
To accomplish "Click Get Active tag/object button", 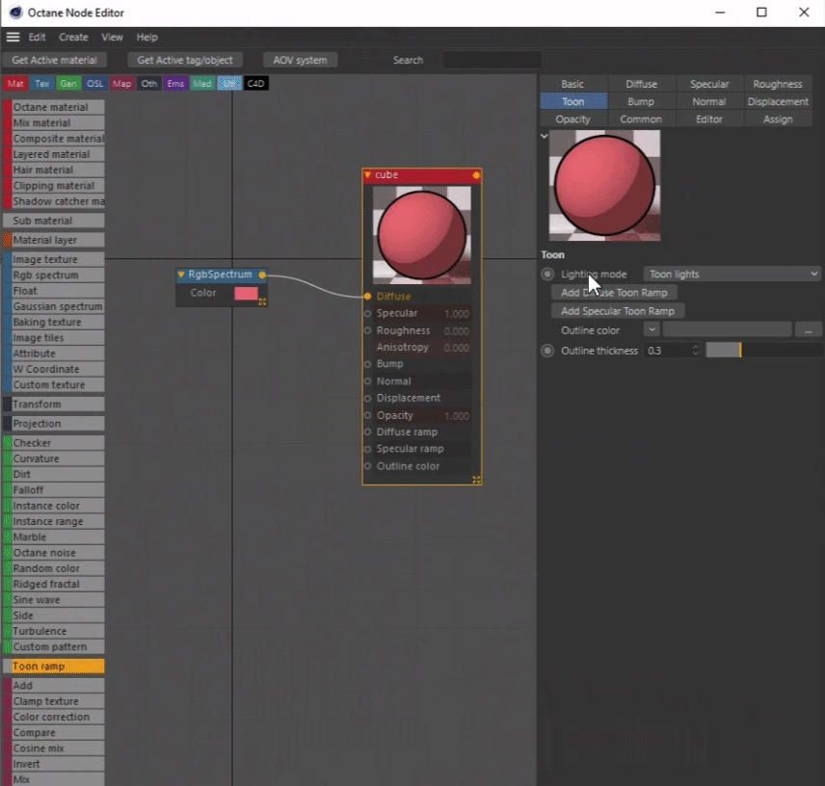I will tap(185, 60).
